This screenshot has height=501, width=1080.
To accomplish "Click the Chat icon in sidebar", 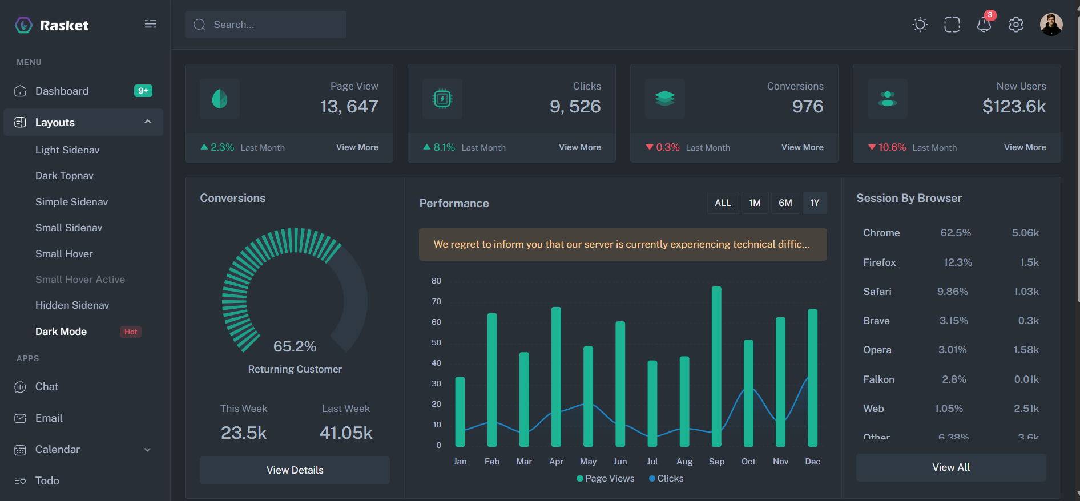I will (20, 387).
